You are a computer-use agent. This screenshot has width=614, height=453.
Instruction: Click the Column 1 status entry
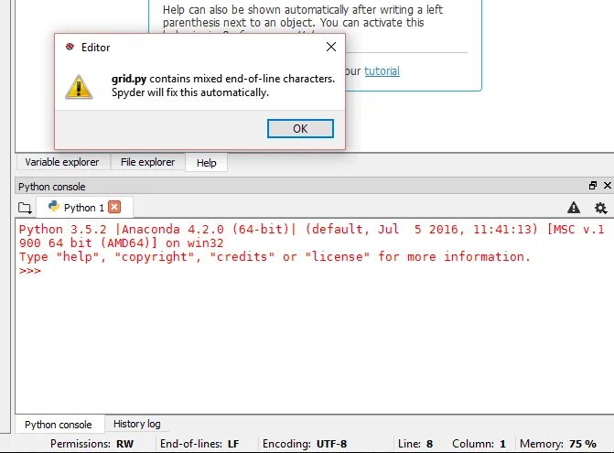479,444
